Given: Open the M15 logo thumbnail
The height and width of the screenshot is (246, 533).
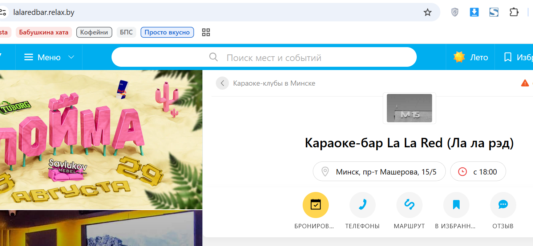Looking at the screenshot, I should (x=409, y=108).
